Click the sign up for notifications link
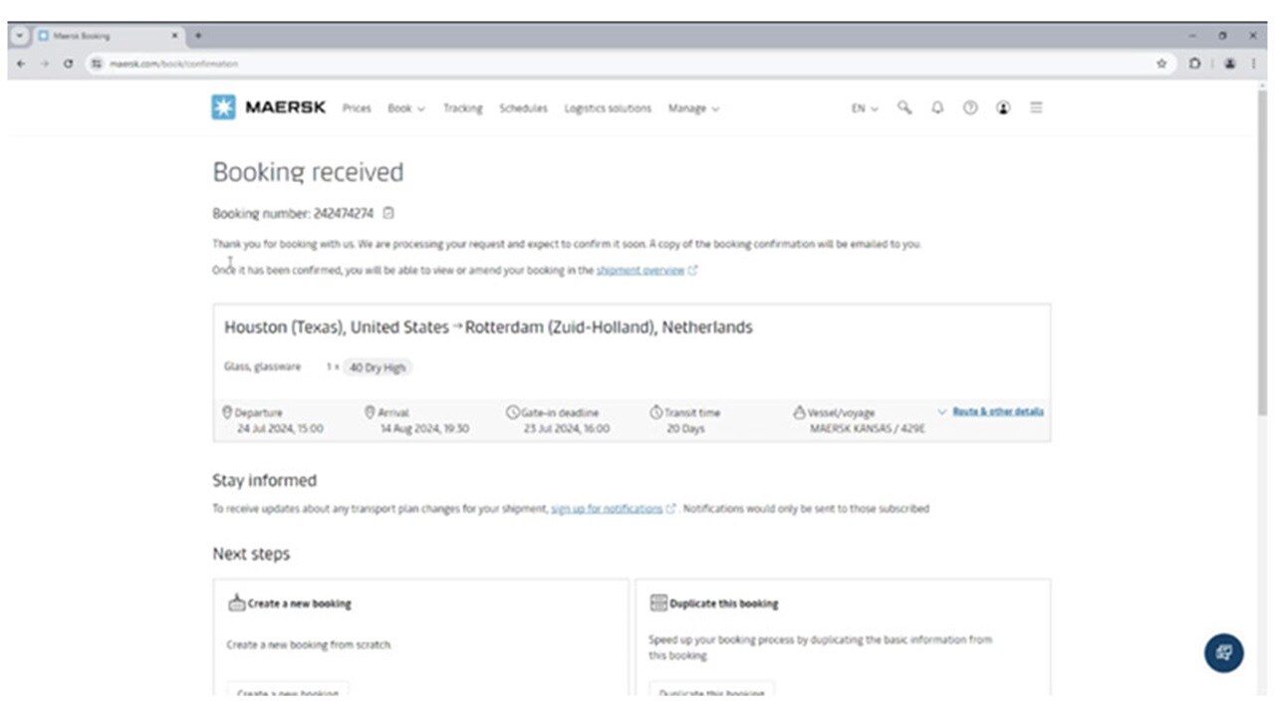Viewport: 1275px width, 717px height. pyautogui.click(x=607, y=509)
